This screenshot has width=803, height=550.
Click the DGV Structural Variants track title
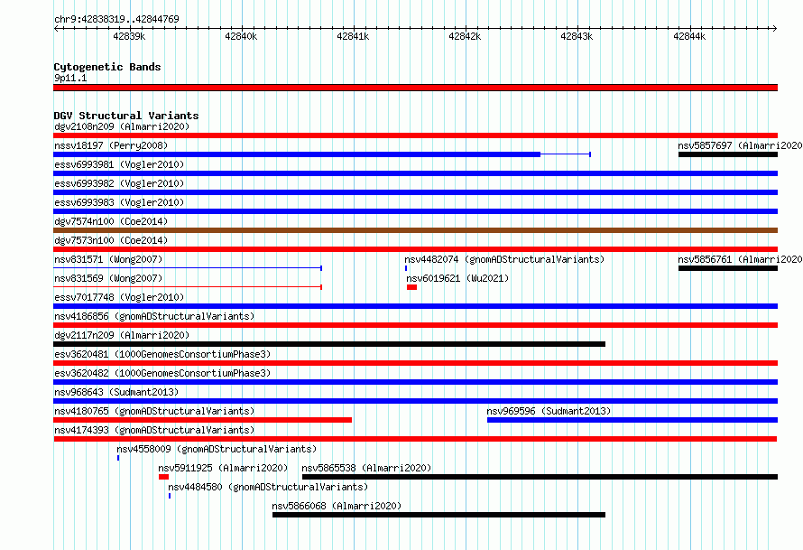[x=126, y=116]
